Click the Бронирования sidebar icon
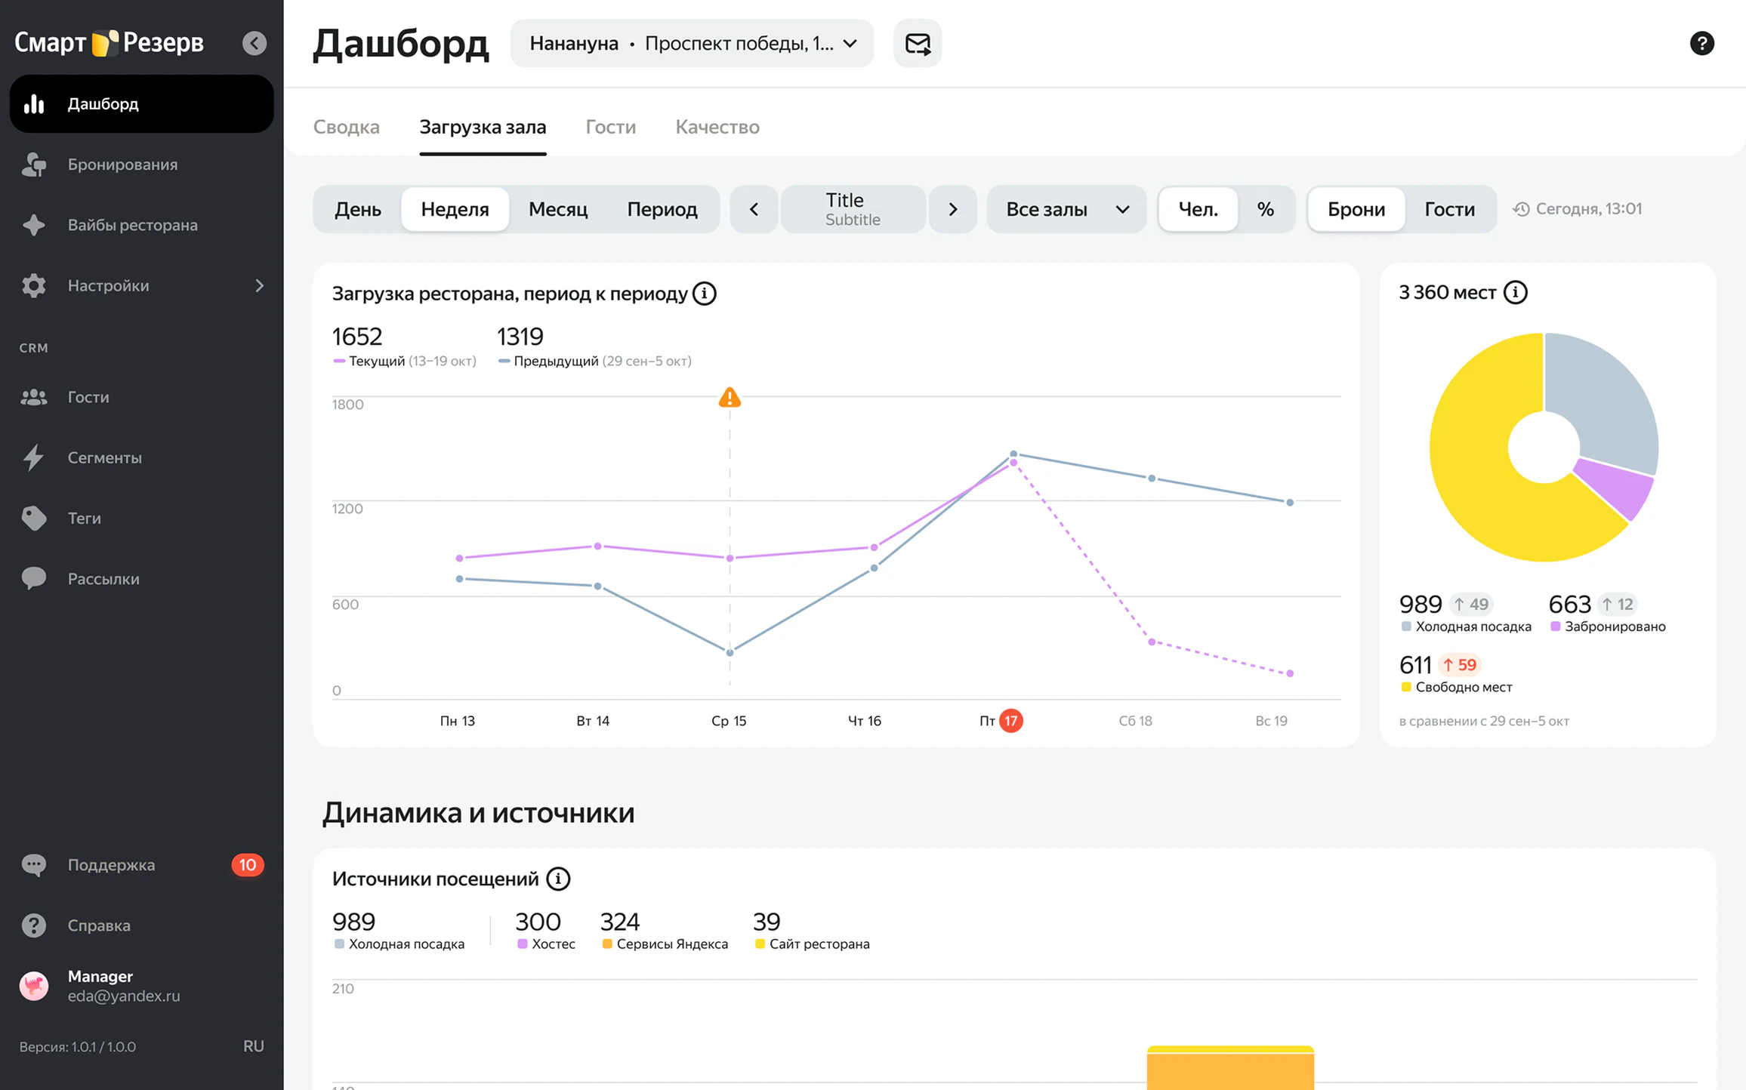The width and height of the screenshot is (1746, 1090). [34, 165]
